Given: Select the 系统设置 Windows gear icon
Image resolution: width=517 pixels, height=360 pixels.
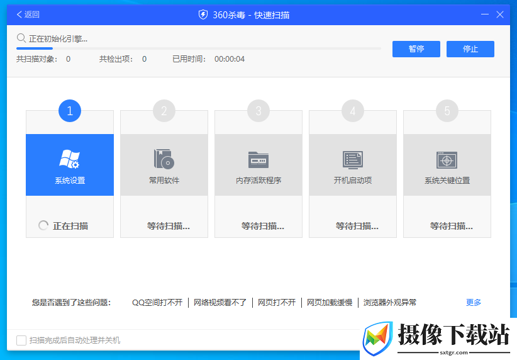Looking at the screenshot, I should pyautogui.click(x=69, y=159).
